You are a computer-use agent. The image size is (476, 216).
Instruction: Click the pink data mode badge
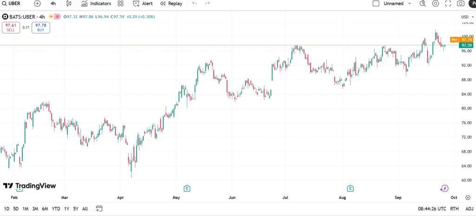[57, 17]
